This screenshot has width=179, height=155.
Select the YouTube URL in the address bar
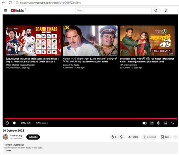click(50, 3)
